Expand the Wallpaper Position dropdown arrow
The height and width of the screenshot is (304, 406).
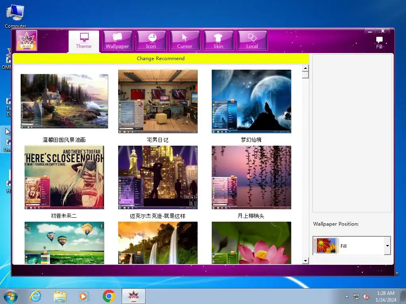387,246
